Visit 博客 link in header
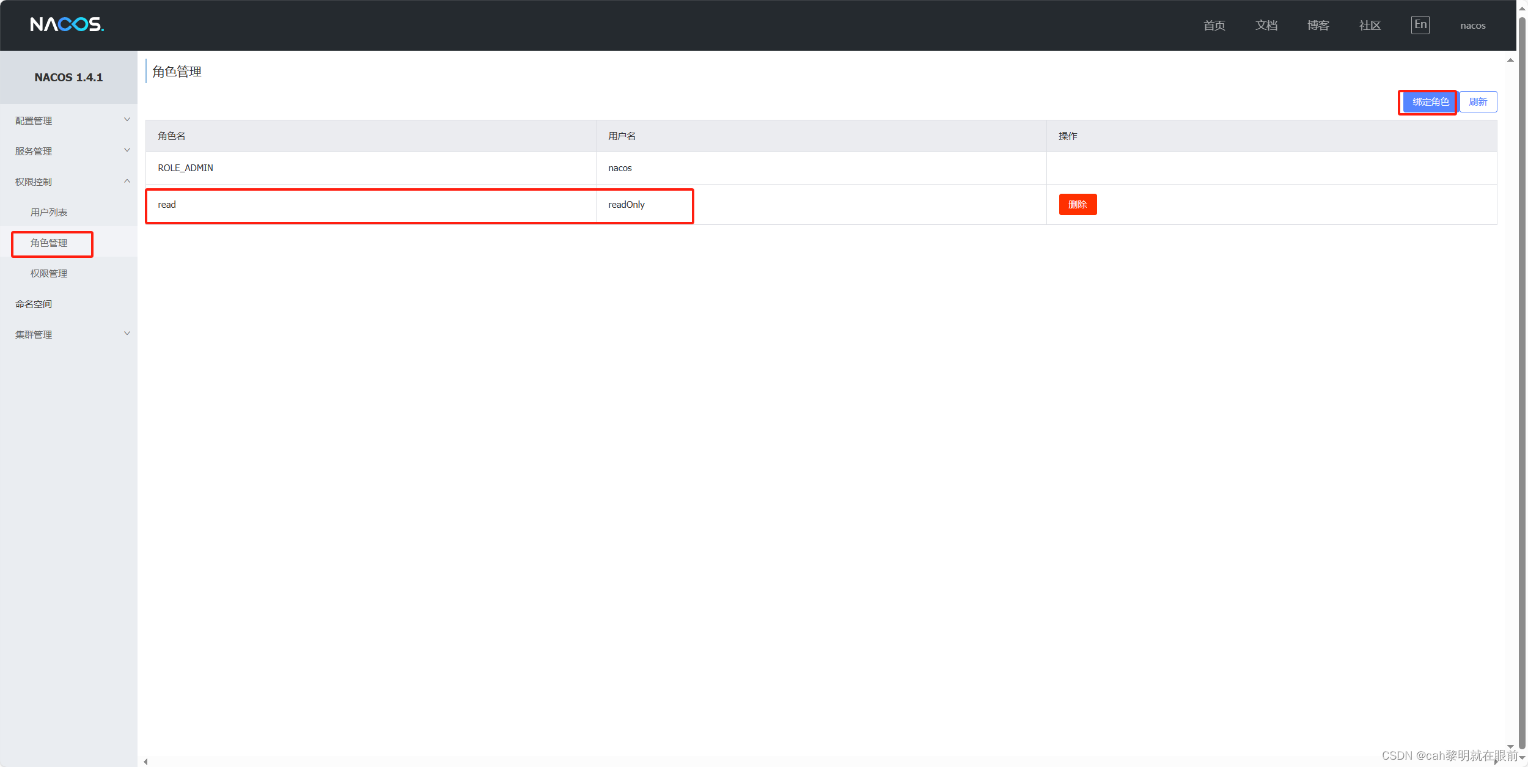1528x767 pixels. point(1318,26)
